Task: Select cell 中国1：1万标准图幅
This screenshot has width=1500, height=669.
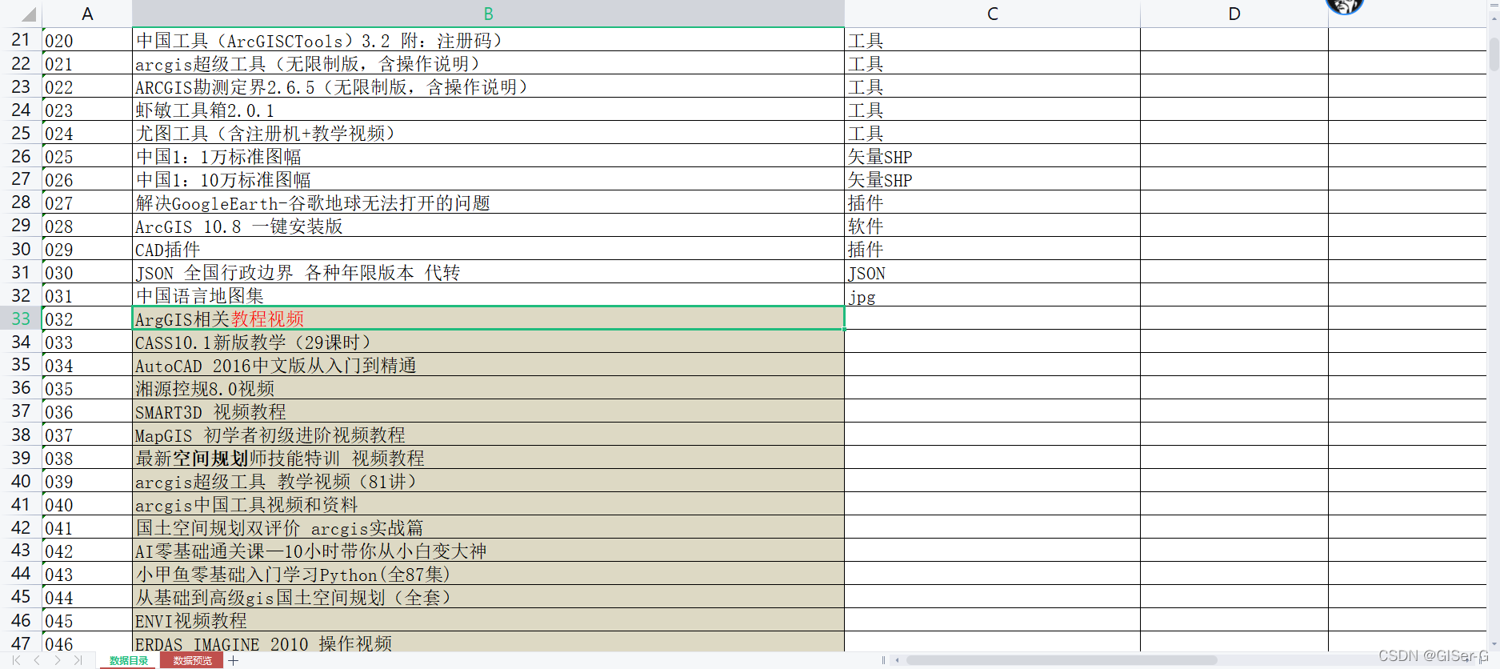Action: pos(488,156)
